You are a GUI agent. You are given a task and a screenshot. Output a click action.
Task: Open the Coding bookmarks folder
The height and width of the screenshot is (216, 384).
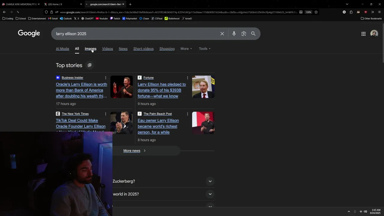coord(8,19)
